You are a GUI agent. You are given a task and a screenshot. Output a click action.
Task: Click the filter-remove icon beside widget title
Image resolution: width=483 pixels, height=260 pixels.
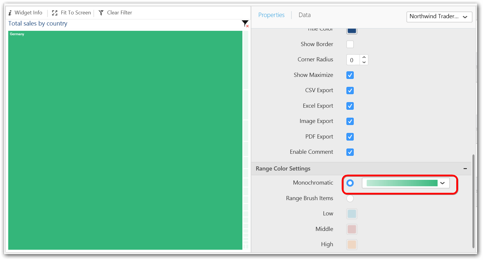[x=245, y=24]
